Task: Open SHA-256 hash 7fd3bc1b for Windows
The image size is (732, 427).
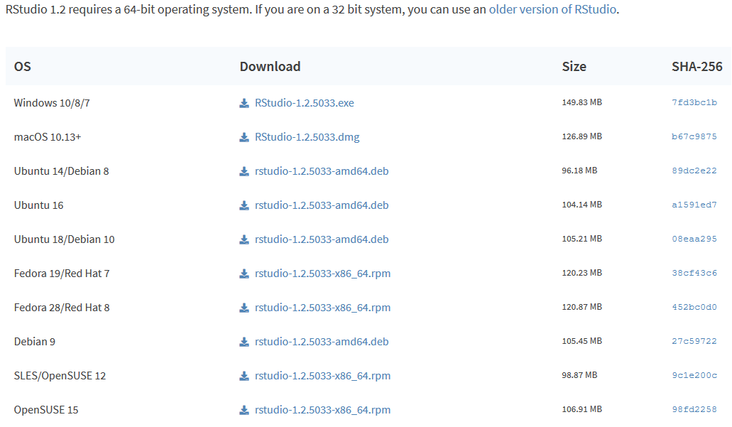Action: (694, 103)
